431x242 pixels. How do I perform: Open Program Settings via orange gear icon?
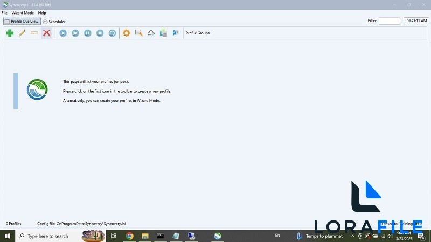pos(127,33)
